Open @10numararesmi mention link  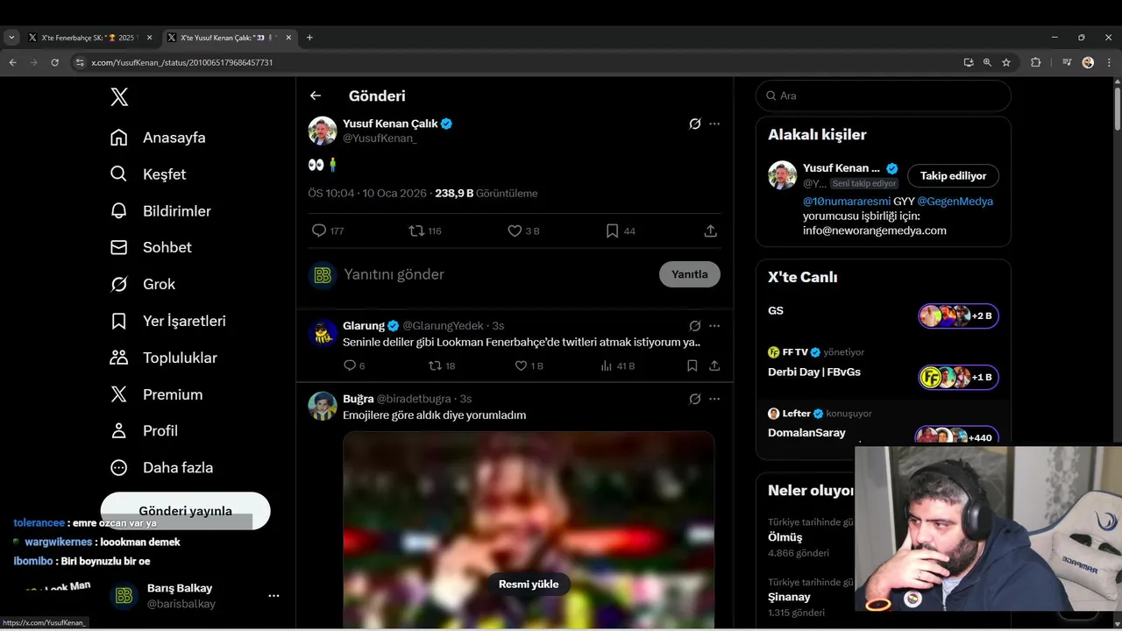click(x=847, y=202)
